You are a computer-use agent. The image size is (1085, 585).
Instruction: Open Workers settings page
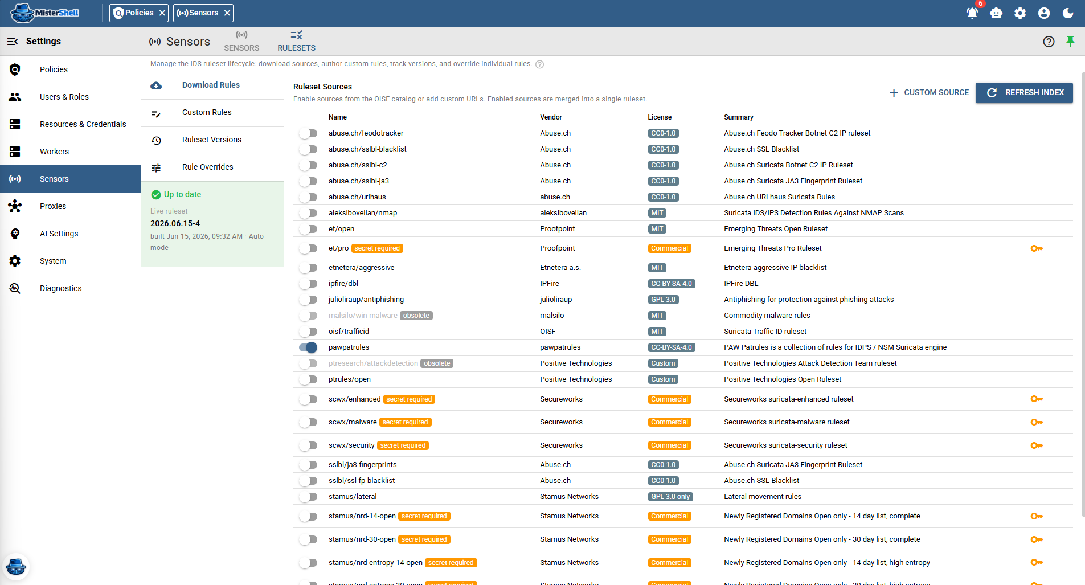point(70,152)
